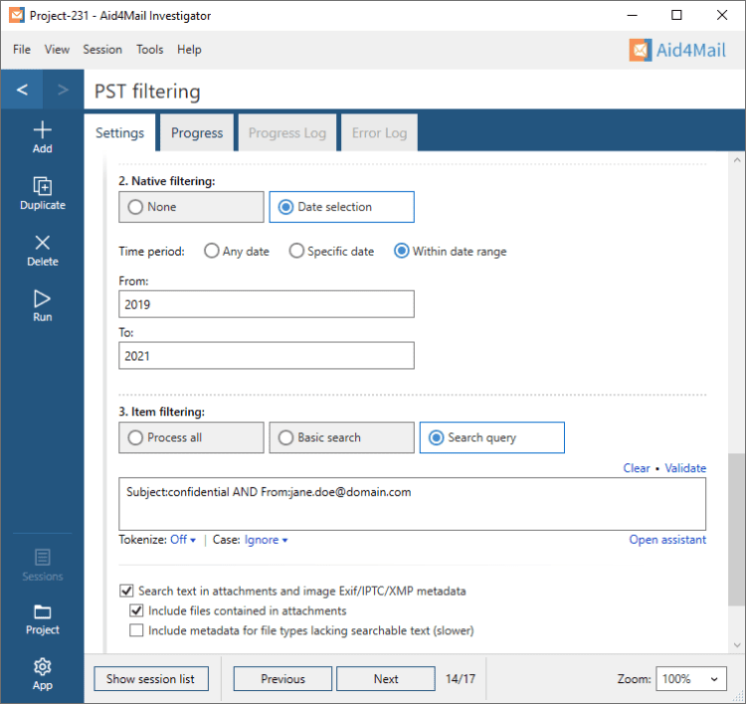Click the Aid4Mail logo
The width and height of the screenshot is (746, 704).
(677, 50)
